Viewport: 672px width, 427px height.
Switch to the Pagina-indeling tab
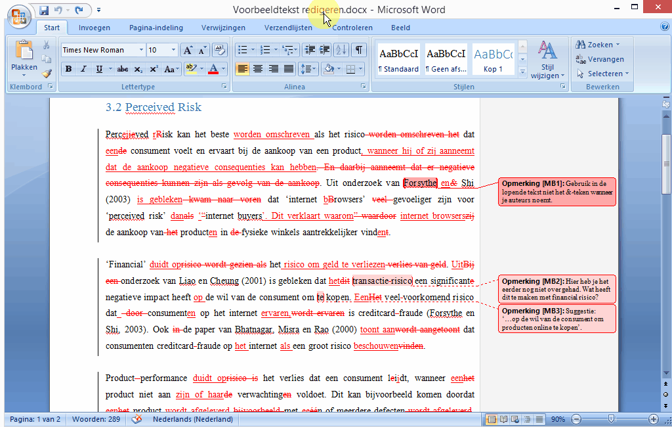(x=156, y=28)
